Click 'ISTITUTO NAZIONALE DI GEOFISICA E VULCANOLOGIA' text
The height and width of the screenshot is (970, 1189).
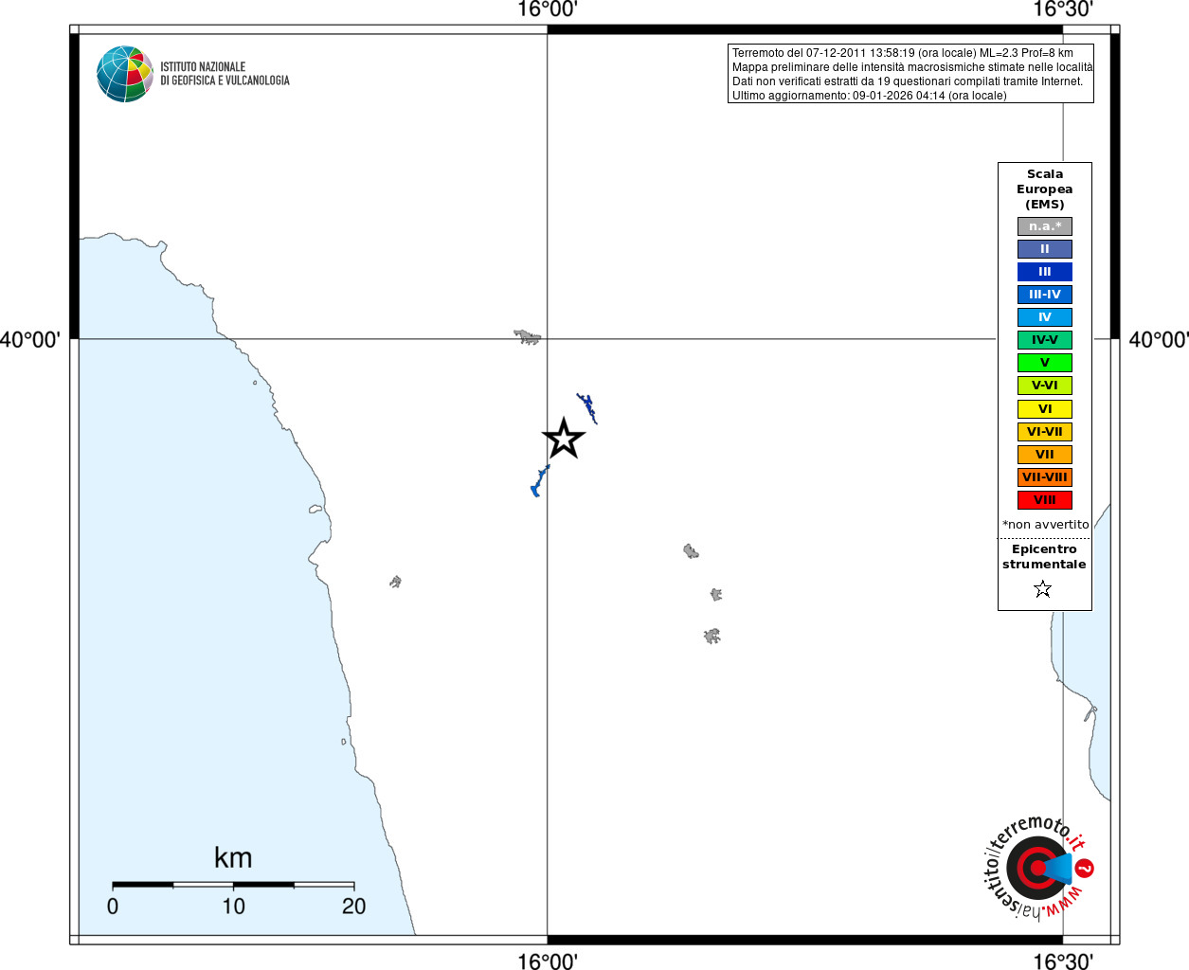coord(225,74)
